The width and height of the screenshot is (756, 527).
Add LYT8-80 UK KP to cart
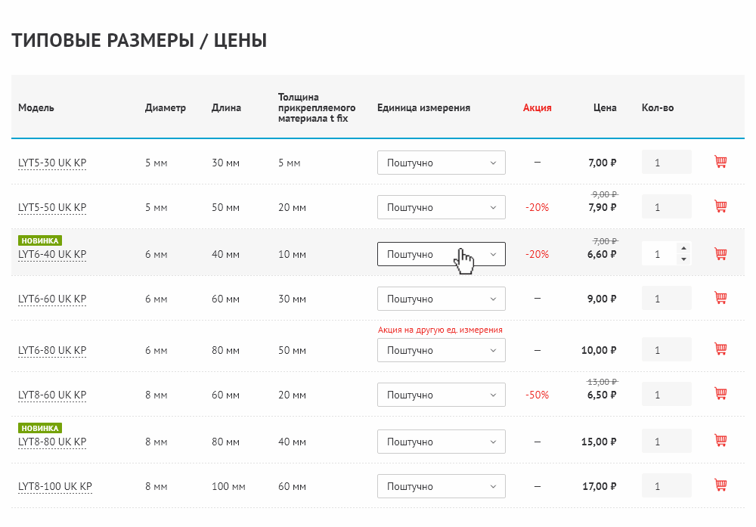[x=720, y=441]
